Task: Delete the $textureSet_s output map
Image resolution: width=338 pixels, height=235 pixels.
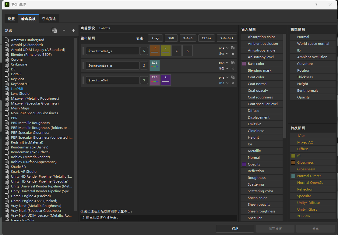Action: click(233, 54)
